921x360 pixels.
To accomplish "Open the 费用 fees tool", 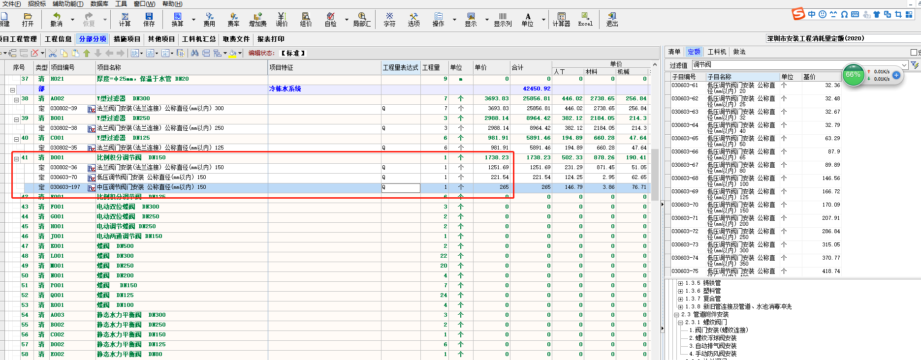I will tap(209, 20).
